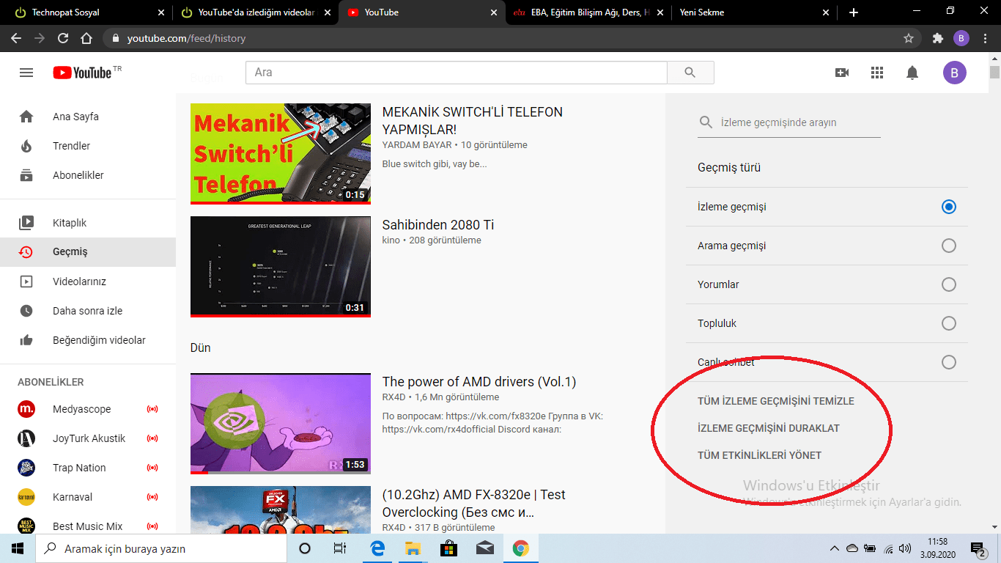Open File Explorer from the taskbar
Image resolution: width=1001 pixels, height=563 pixels.
pyautogui.click(x=413, y=548)
